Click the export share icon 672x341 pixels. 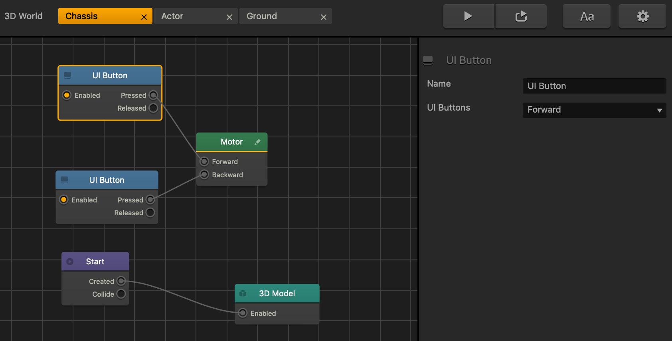click(521, 16)
